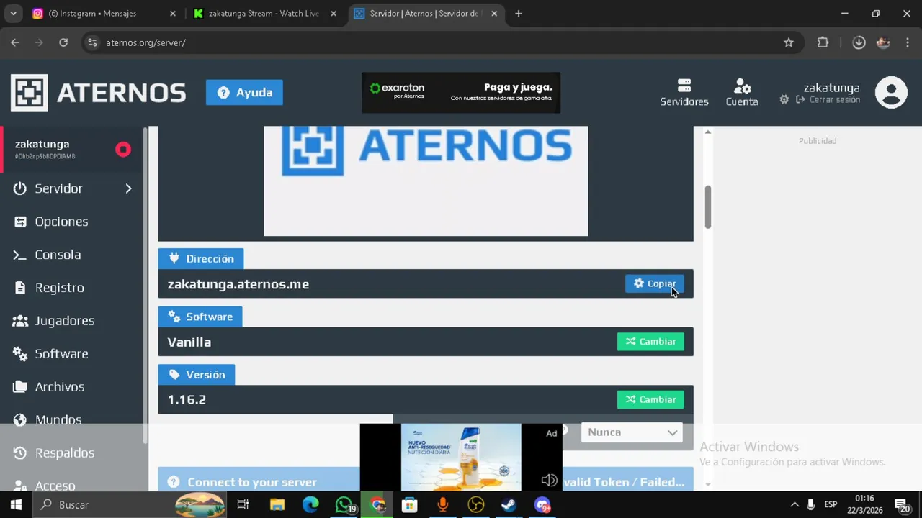Open the Nunca dropdown
922x518 pixels.
[632, 432]
